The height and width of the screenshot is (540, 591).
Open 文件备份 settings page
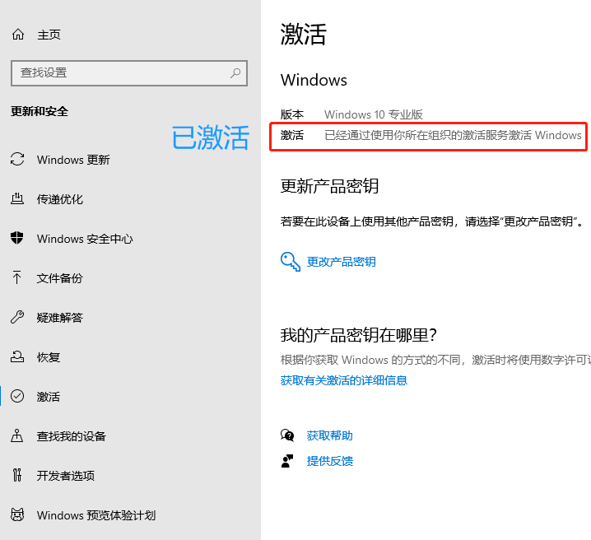59,278
